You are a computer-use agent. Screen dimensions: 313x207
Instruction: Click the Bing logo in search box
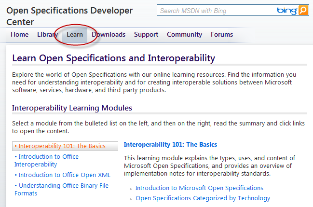287,11
